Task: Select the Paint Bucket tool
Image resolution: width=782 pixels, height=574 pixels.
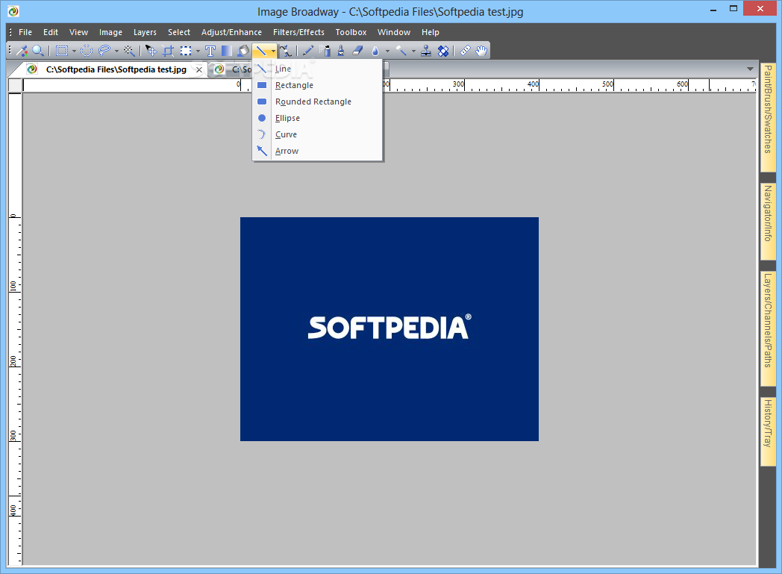Action: (243, 50)
